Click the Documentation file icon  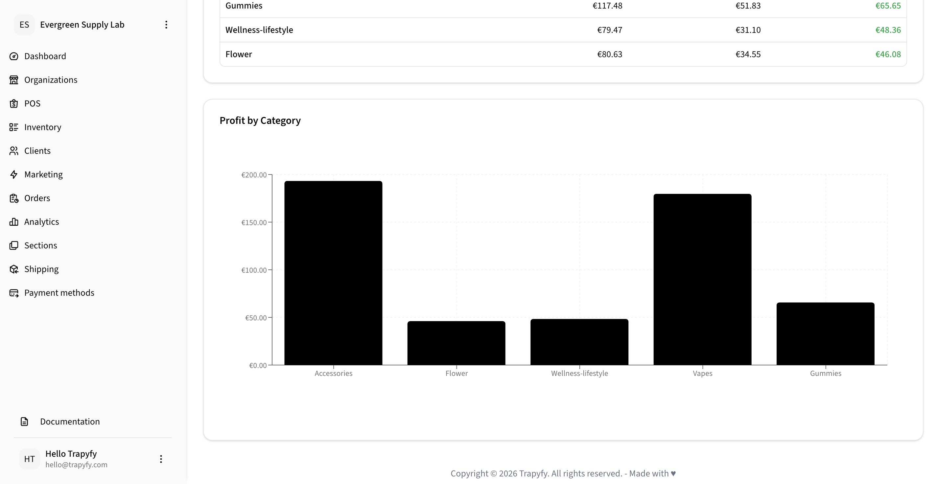pyautogui.click(x=24, y=422)
